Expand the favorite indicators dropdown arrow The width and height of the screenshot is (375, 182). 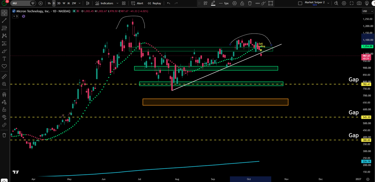pyautogui.click(x=117, y=3)
